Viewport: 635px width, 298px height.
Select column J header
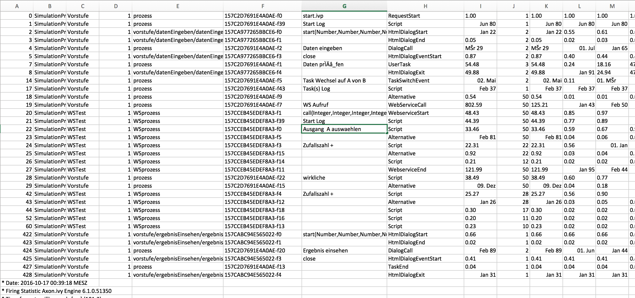tap(513, 6)
